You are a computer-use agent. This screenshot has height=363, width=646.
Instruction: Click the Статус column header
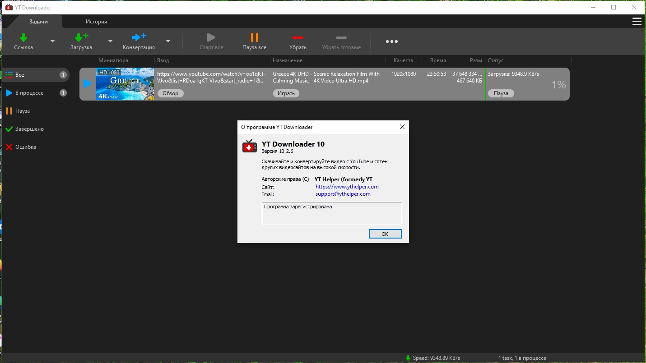coord(496,60)
